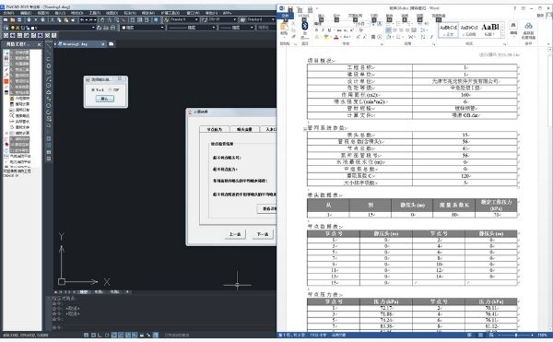The width and height of the screenshot is (553, 342).
Task: Adjust the Word zoom slider in status bar
Action: tap(516, 335)
